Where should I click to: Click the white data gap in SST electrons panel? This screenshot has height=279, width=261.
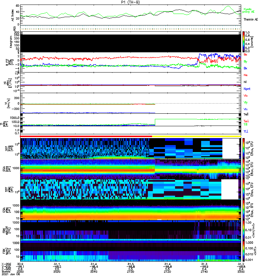(x=230, y=189)
